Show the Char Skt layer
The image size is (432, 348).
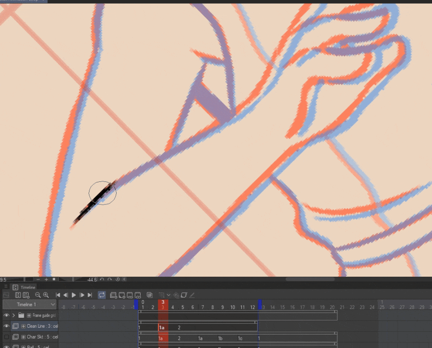(6, 337)
